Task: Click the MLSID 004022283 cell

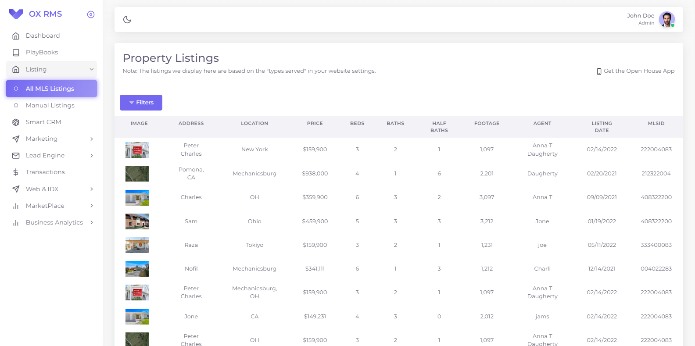Action: (x=656, y=269)
